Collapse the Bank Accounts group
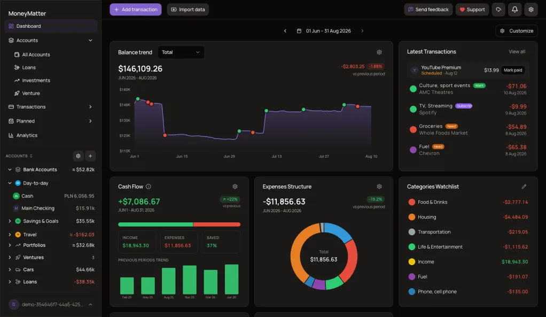 click(x=10, y=169)
